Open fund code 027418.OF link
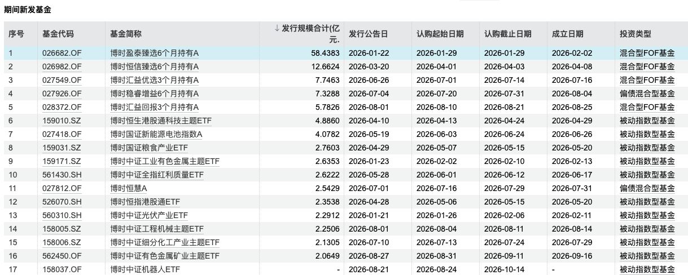This screenshot has height=275, width=688. pos(62,135)
